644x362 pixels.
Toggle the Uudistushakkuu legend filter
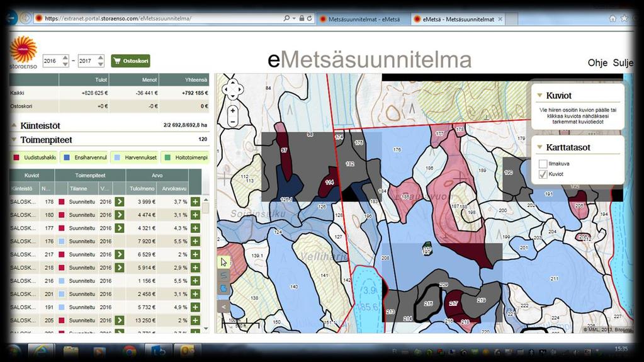click(x=35, y=157)
